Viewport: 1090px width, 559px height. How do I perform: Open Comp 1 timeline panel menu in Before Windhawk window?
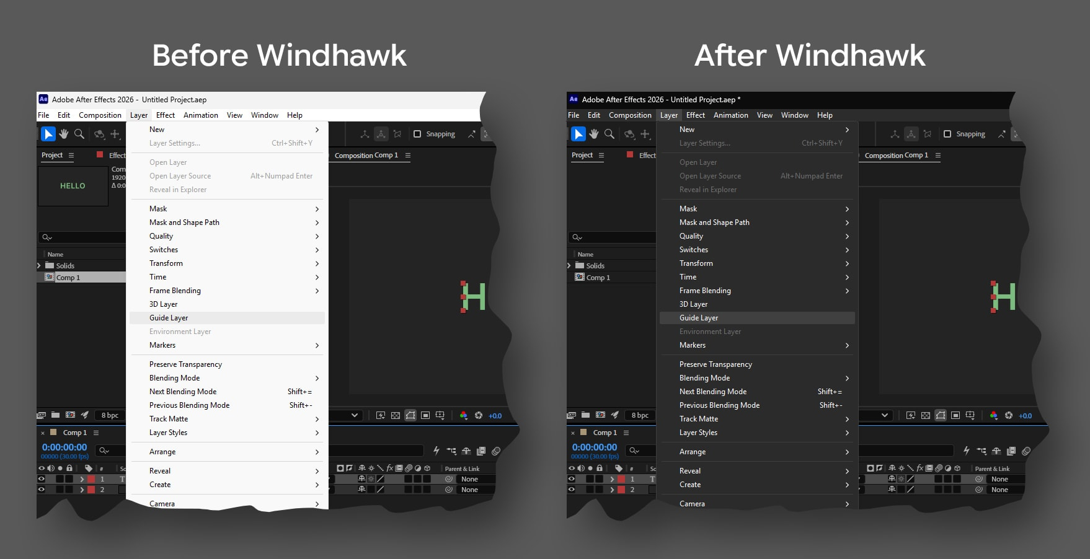(x=96, y=433)
